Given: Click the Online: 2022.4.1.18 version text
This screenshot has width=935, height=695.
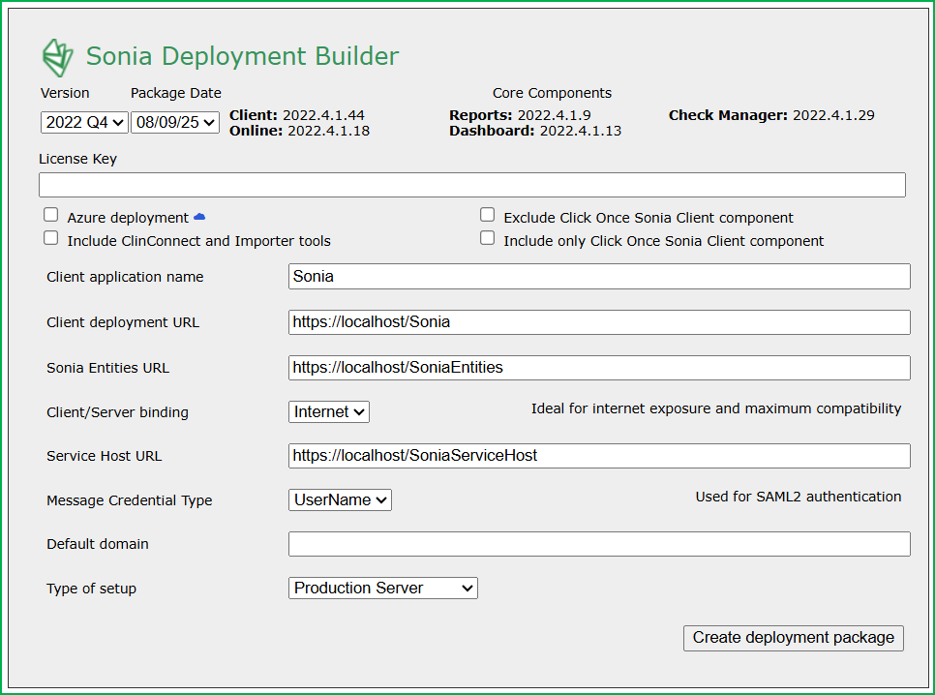Looking at the screenshot, I should (x=299, y=131).
